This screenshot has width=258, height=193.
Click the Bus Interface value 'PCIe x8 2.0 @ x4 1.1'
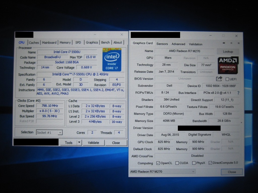coord(217,93)
